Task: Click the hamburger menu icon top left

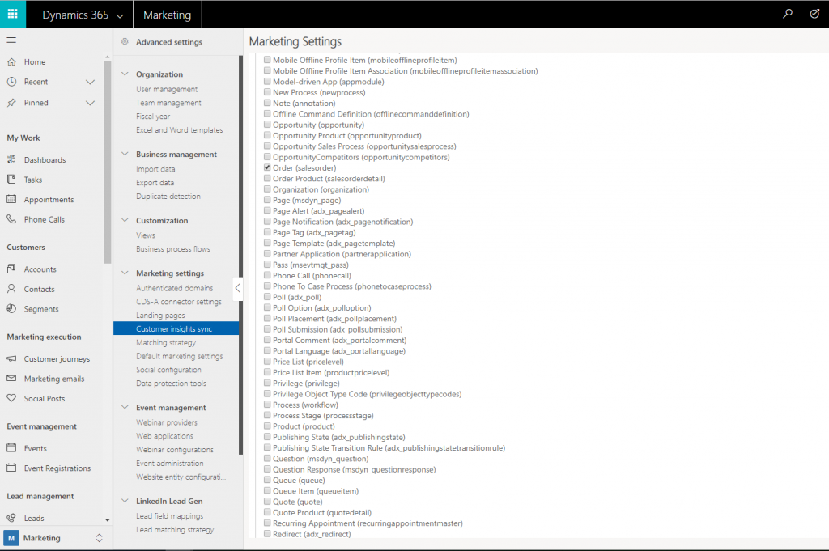Action: (x=11, y=40)
